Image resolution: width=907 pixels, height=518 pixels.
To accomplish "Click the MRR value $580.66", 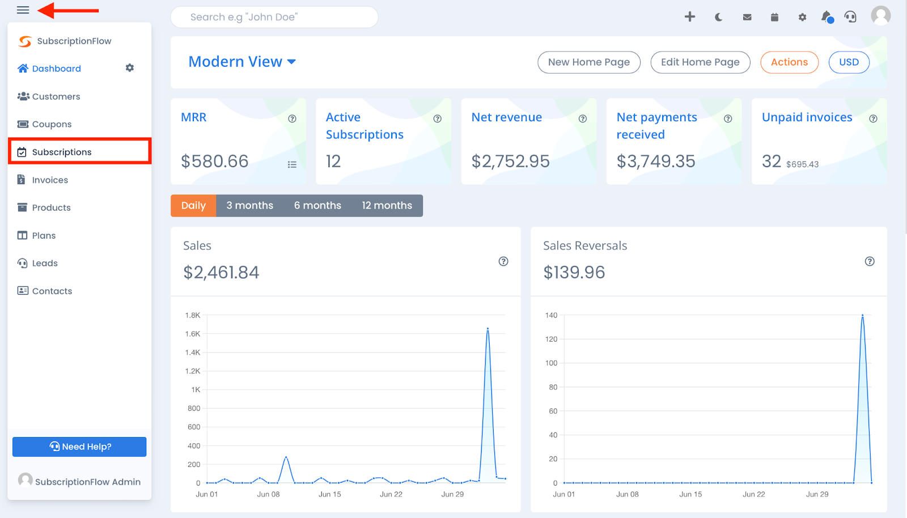I will [x=215, y=162].
